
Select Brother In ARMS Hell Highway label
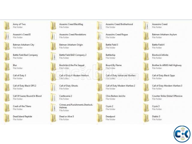(x=167, y=65)
